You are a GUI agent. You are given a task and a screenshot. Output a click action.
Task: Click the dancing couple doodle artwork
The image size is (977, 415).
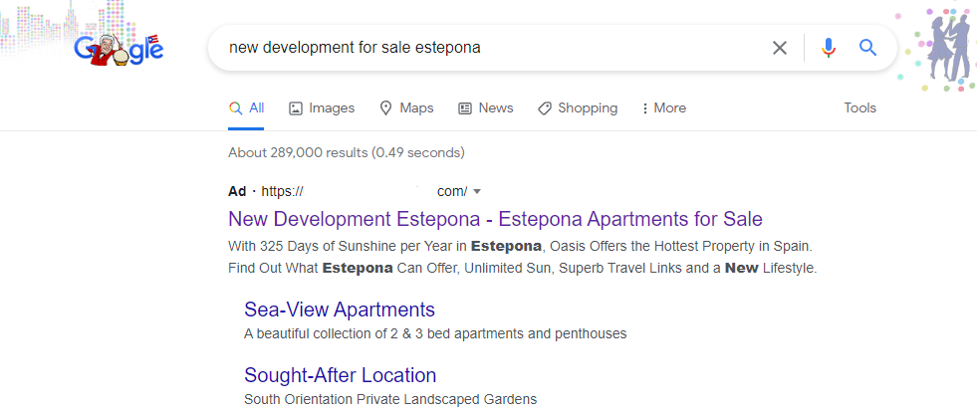945,48
